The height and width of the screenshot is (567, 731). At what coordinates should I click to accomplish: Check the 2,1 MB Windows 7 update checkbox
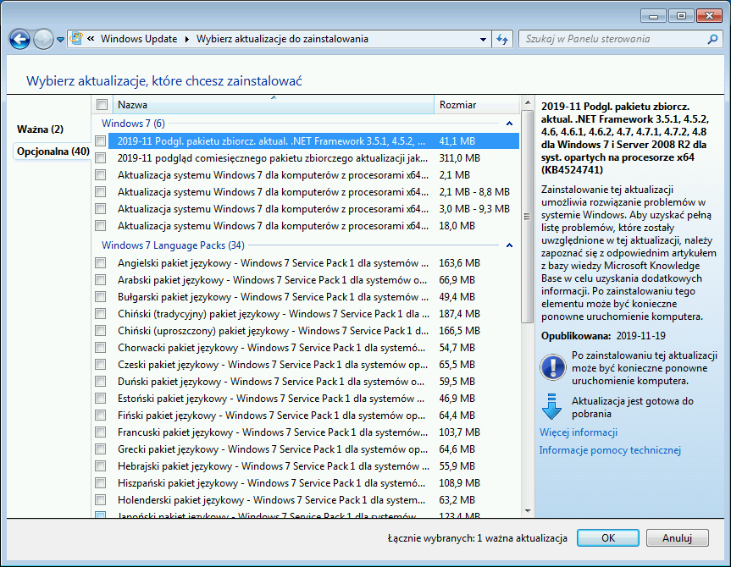click(x=100, y=174)
